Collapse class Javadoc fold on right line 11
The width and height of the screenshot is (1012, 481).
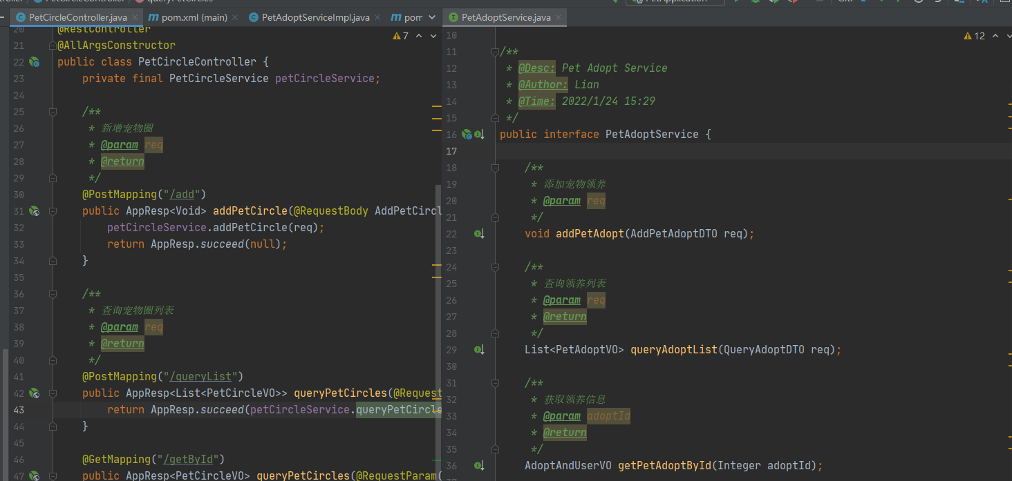pyautogui.click(x=495, y=52)
